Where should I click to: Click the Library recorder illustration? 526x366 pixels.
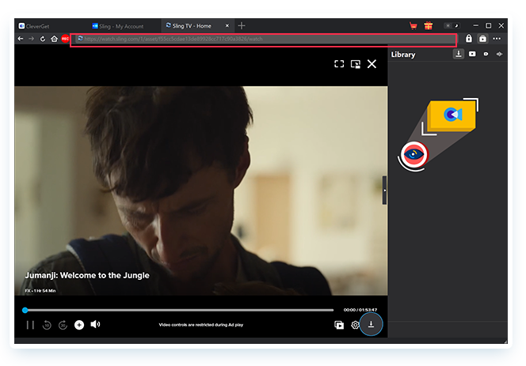438,134
